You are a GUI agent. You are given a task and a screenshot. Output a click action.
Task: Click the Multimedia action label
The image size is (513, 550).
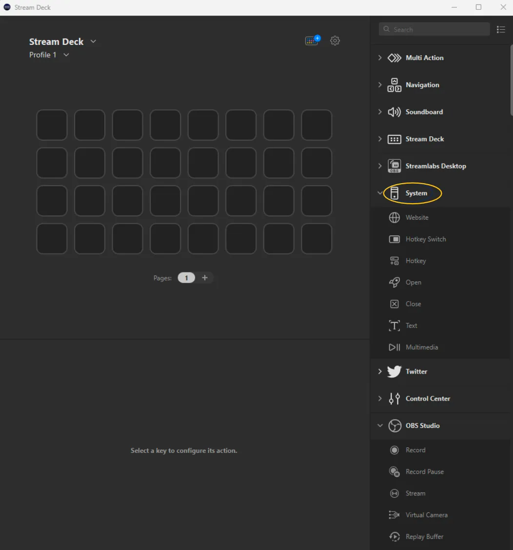(x=422, y=347)
